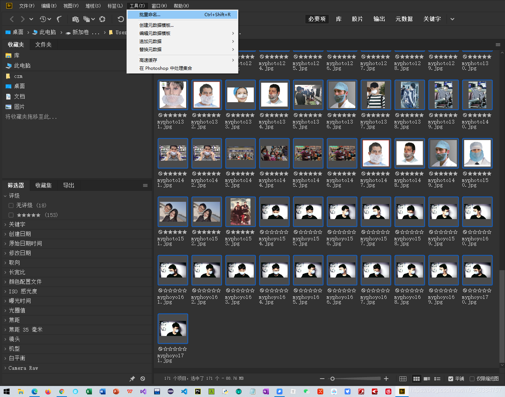Switch to the 收藏集 tab

tap(43, 186)
